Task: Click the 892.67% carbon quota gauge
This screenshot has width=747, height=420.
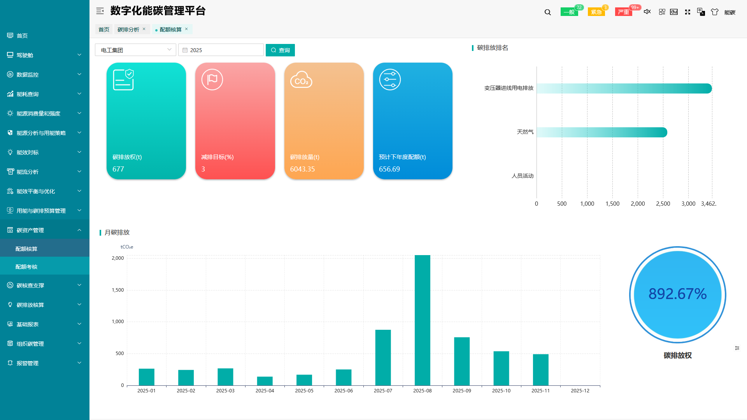Action: tap(677, 294)
